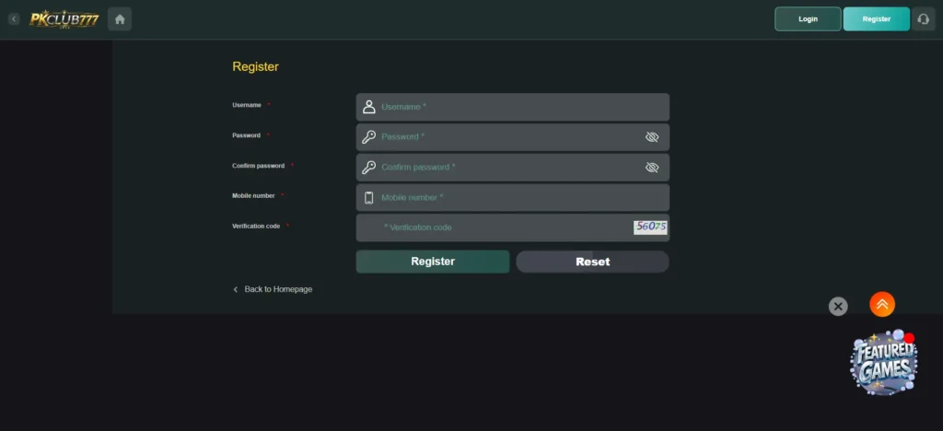Focus the Password input field
The width and height of the screenshot is (943, 431).
[512, 137]
